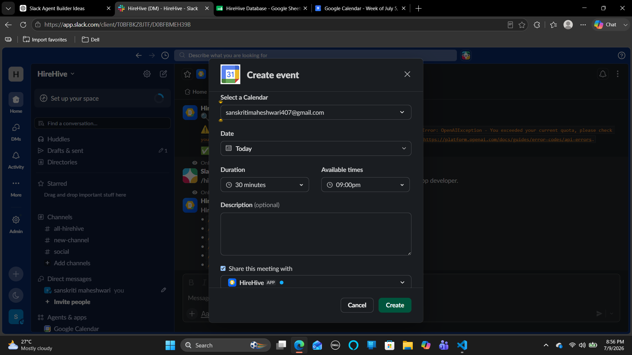632x355 pixels.
Task: Open Windows Start menu
Action: [x=170, y=345]
